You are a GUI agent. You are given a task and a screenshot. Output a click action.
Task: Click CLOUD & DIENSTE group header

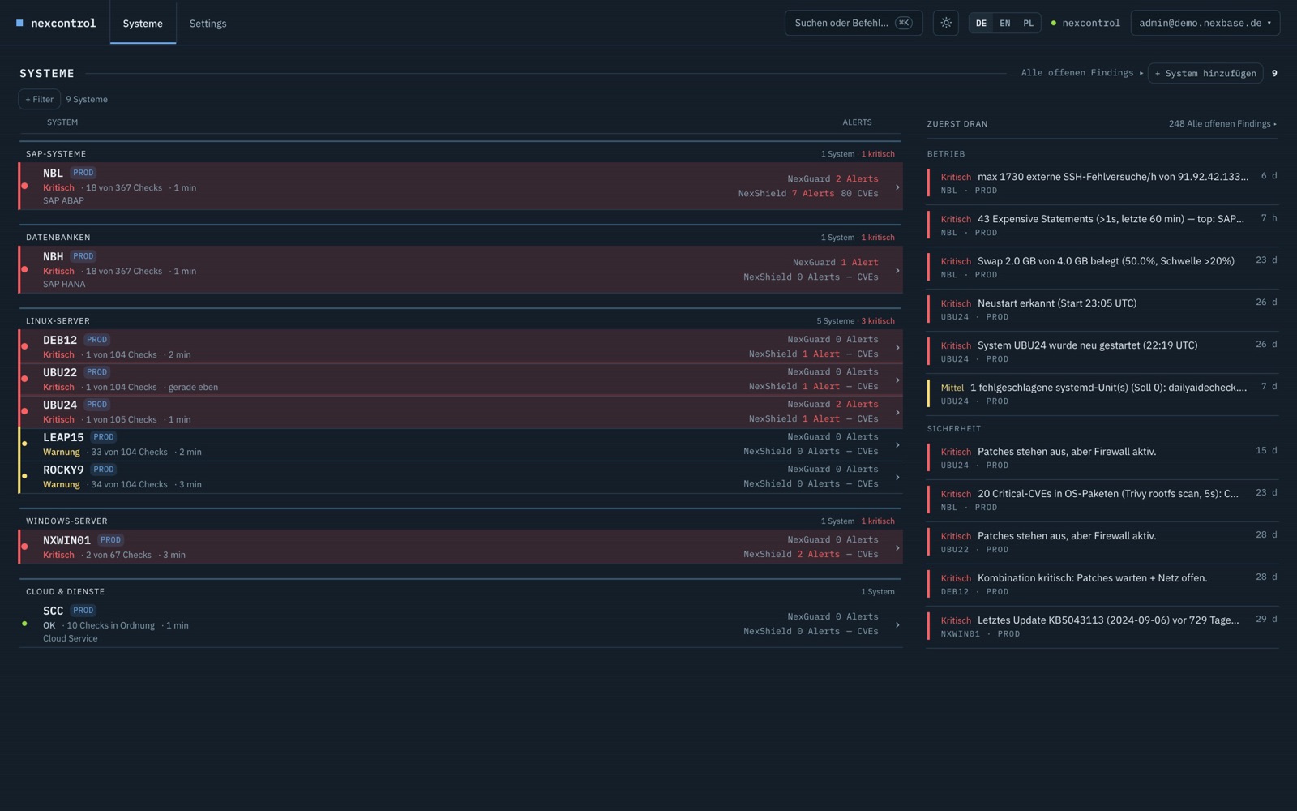pos(65,591)
